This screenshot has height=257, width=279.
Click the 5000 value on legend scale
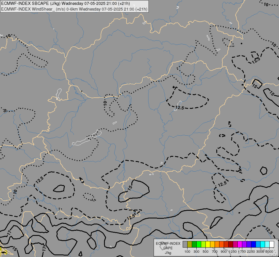tap(269, 252)
